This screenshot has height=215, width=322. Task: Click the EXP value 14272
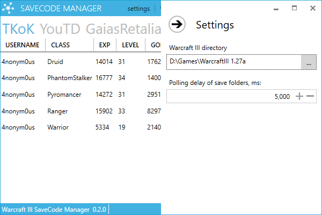(104, 95)
